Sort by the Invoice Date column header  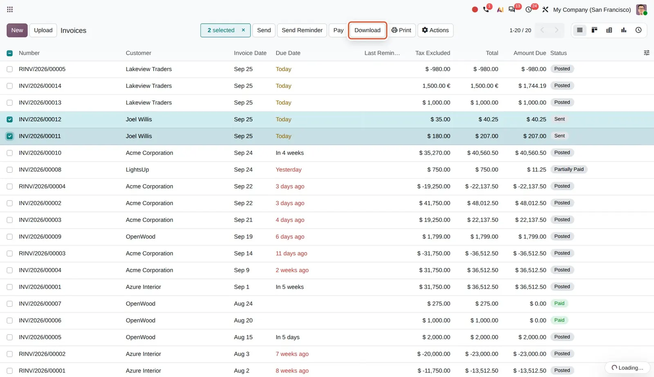pos(250,53)
